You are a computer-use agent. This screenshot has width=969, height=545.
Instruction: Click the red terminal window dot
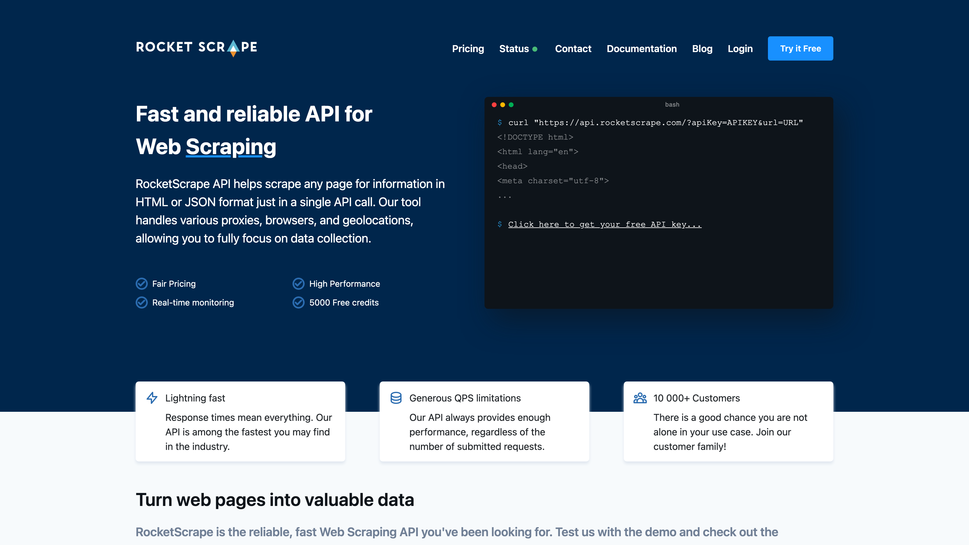pyautogui.click(x=494, y=104)
